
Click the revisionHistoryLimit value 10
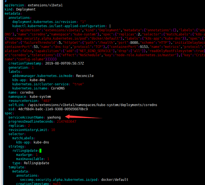[53, 130]
